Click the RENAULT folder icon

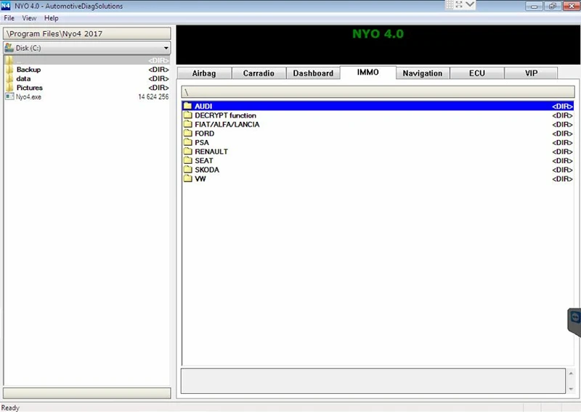188,152
